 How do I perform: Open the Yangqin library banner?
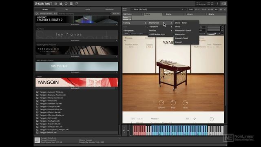(77, 82)
